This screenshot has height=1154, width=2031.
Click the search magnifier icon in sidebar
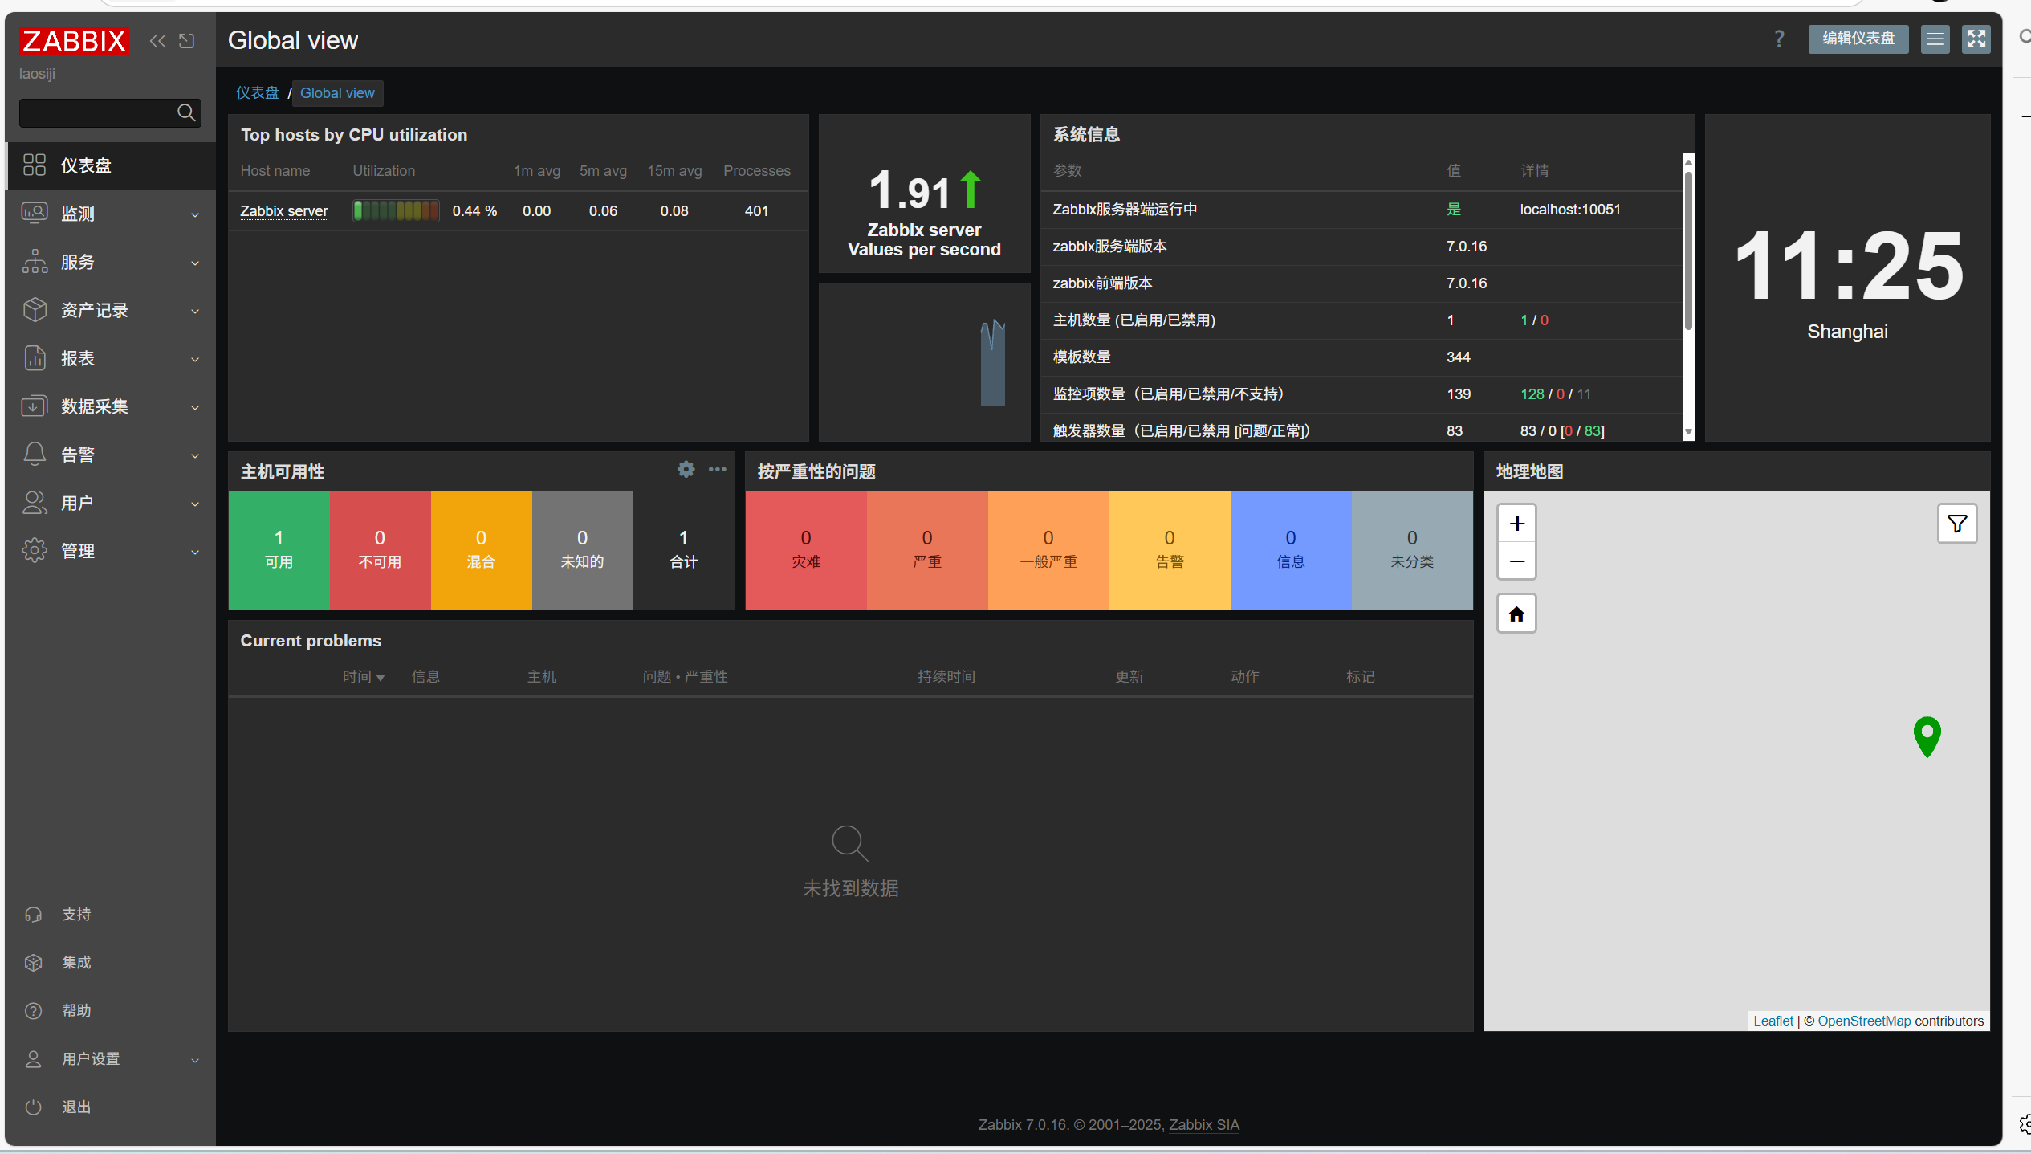(x=186, y=112)
